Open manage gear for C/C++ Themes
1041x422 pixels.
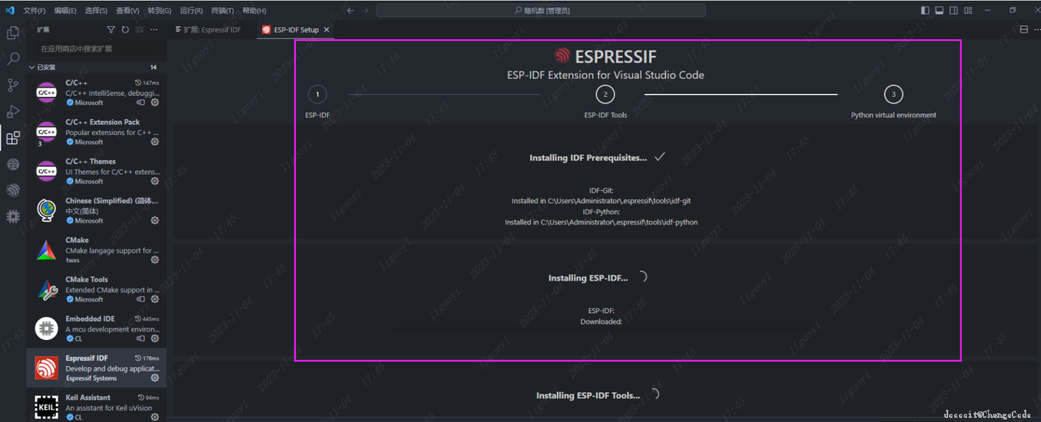tap(155, 181)
